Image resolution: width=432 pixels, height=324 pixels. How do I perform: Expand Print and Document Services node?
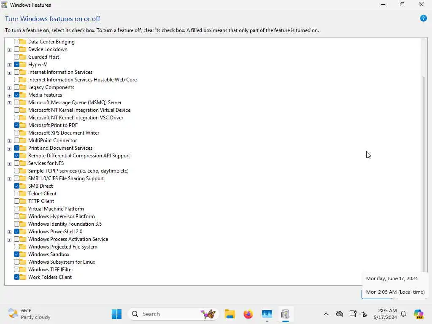tap(9, 148)
